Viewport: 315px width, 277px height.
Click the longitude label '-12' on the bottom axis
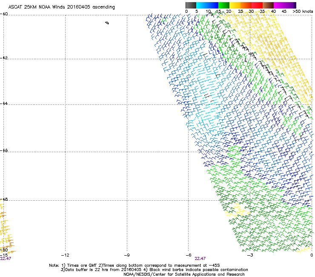click(65, 255)
